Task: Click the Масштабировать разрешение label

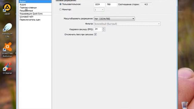Action: pos(79,19)
